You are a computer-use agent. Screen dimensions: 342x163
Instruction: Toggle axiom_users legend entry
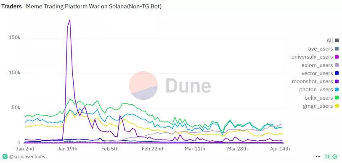(337, 65)
